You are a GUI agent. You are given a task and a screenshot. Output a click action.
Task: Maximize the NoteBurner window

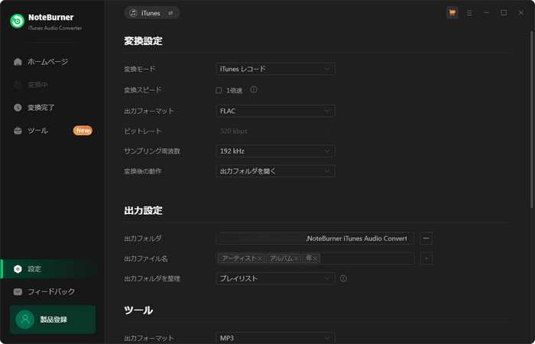point(504,13)
